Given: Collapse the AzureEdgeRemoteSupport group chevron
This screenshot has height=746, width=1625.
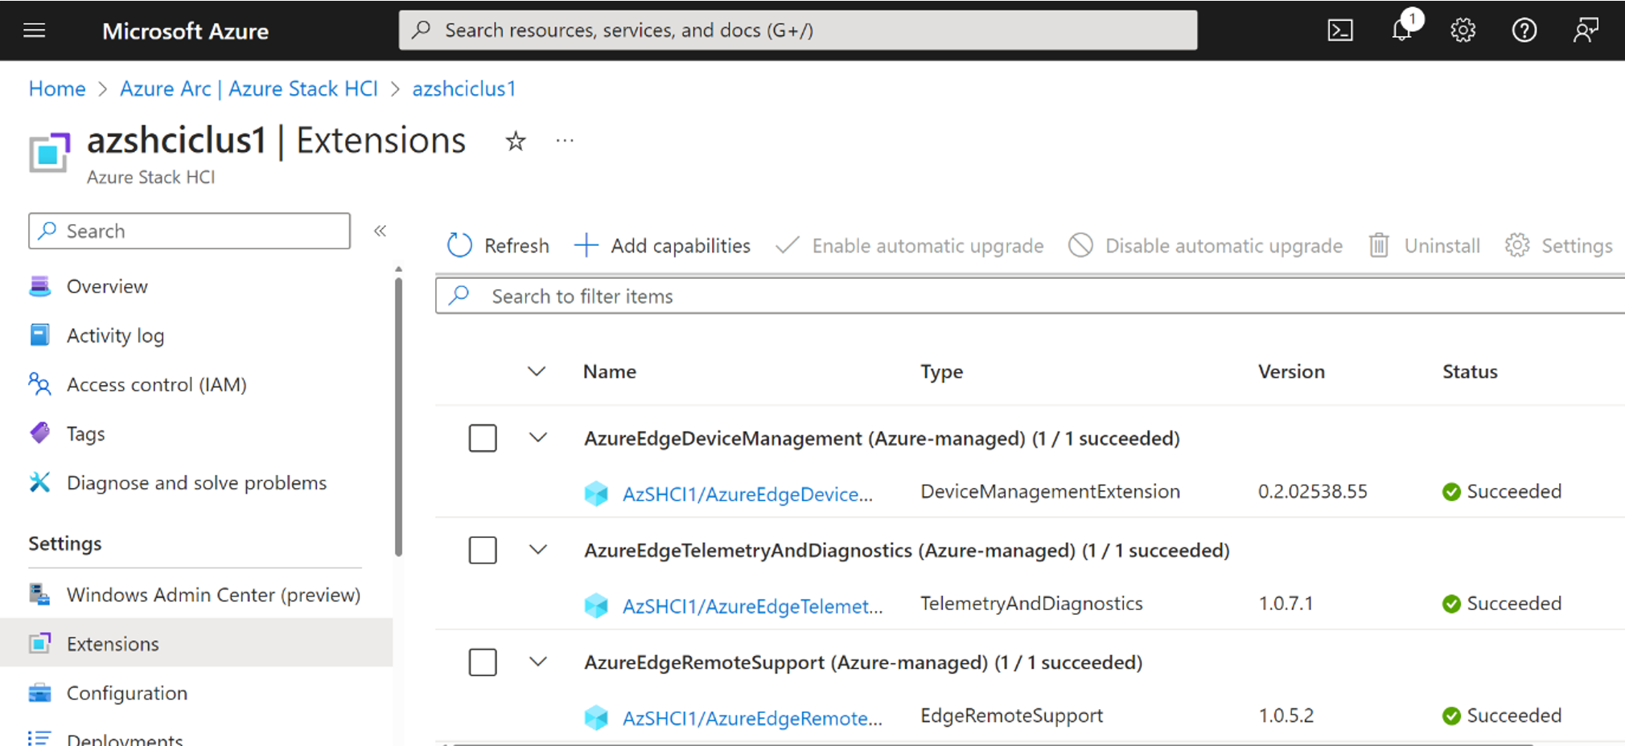Looking at the screenshot, I should (x=538, y=662).
